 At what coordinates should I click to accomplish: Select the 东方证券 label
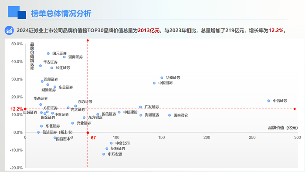tap(85, 101)
